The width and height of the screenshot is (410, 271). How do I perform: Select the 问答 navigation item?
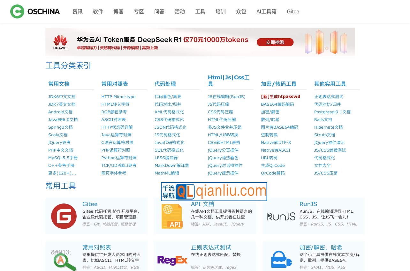pyautogui.click(x=159, y=11)
